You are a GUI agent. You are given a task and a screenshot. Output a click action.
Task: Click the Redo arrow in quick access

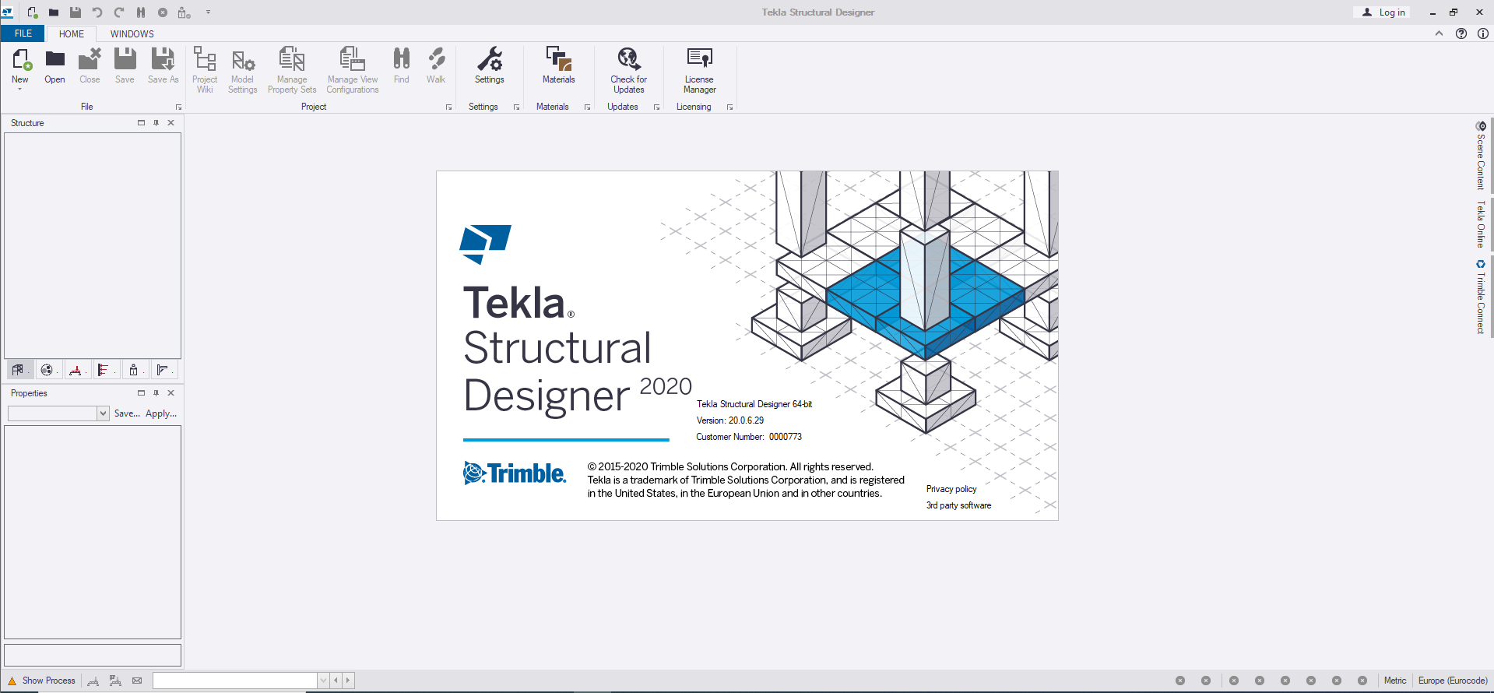tap(119, 12)
